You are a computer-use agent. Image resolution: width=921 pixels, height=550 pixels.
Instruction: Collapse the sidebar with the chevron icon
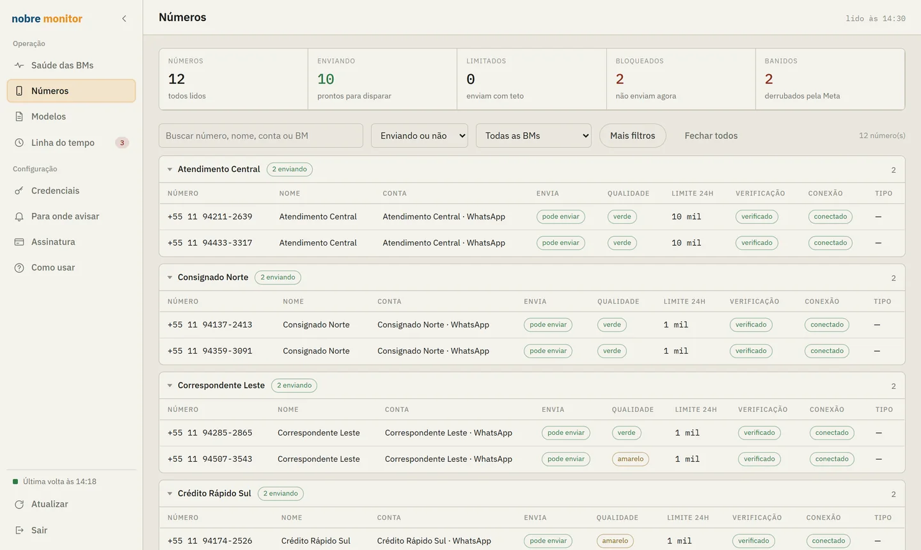(x=124, y=19)
